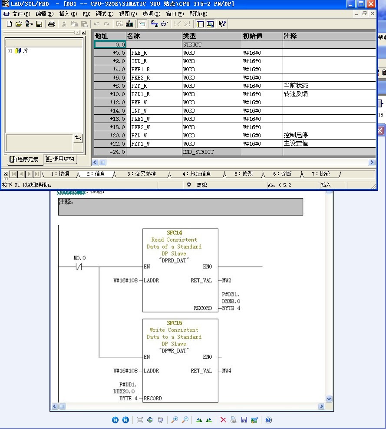Click the Paste clipboard icon
Screen dimensions: 386x429
click(x=84, y=24)
